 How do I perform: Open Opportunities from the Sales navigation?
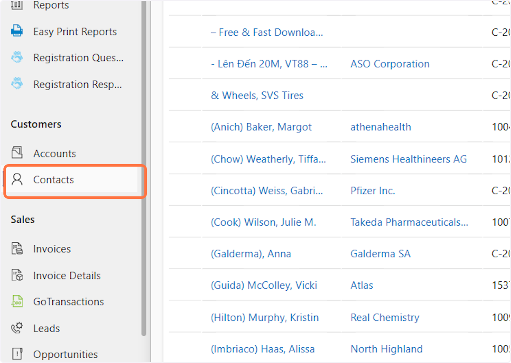click(65, 354)
